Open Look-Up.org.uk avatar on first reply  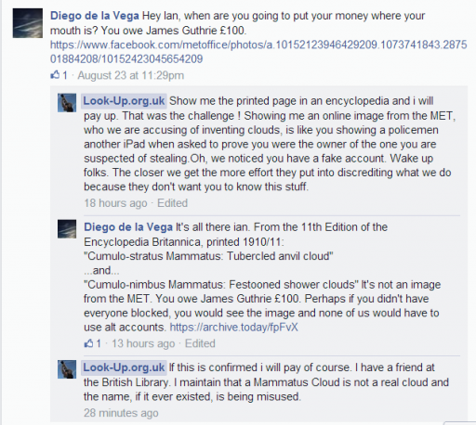(x=67, y=103)
